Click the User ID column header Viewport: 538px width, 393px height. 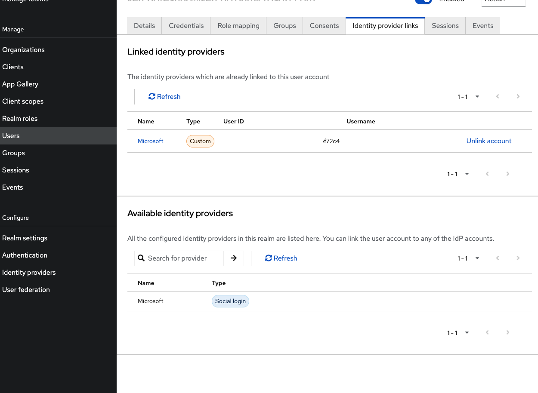(x=234, y=122)
